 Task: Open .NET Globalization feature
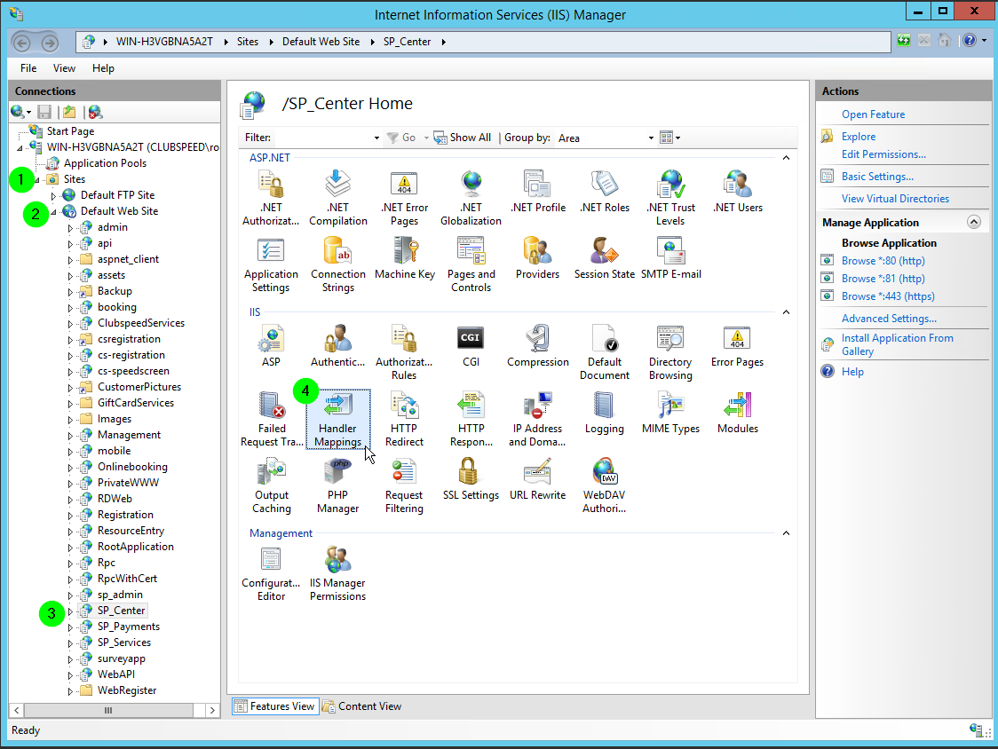pyautogui.click(x=471, y=198)
